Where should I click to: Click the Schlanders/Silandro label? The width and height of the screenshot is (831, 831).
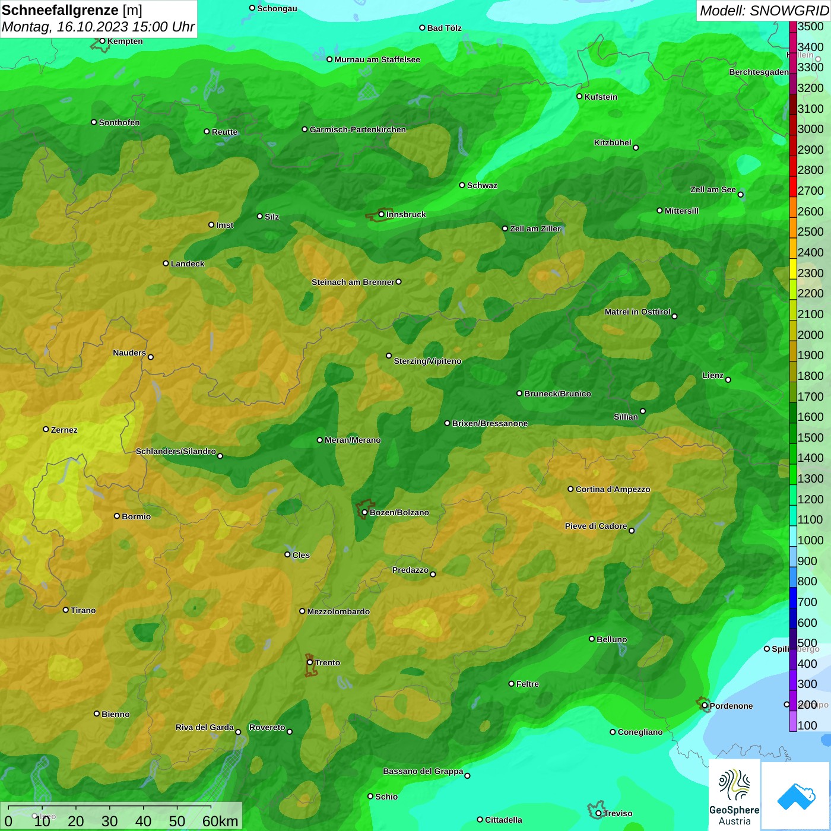click(x=176, y=451)
